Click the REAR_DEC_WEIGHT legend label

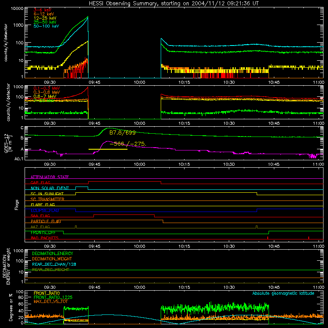(50, 270)
